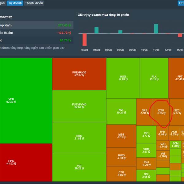Click the red 03/08 net-sell bar
The height and width of the screenshot is (184, 184).
85,40
